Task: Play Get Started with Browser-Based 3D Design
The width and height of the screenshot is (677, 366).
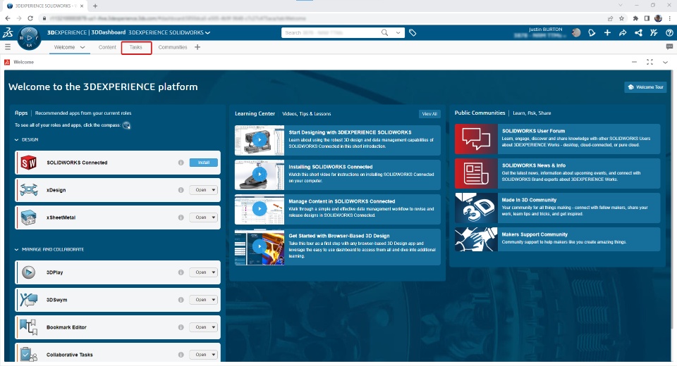Action: (260, 247)
